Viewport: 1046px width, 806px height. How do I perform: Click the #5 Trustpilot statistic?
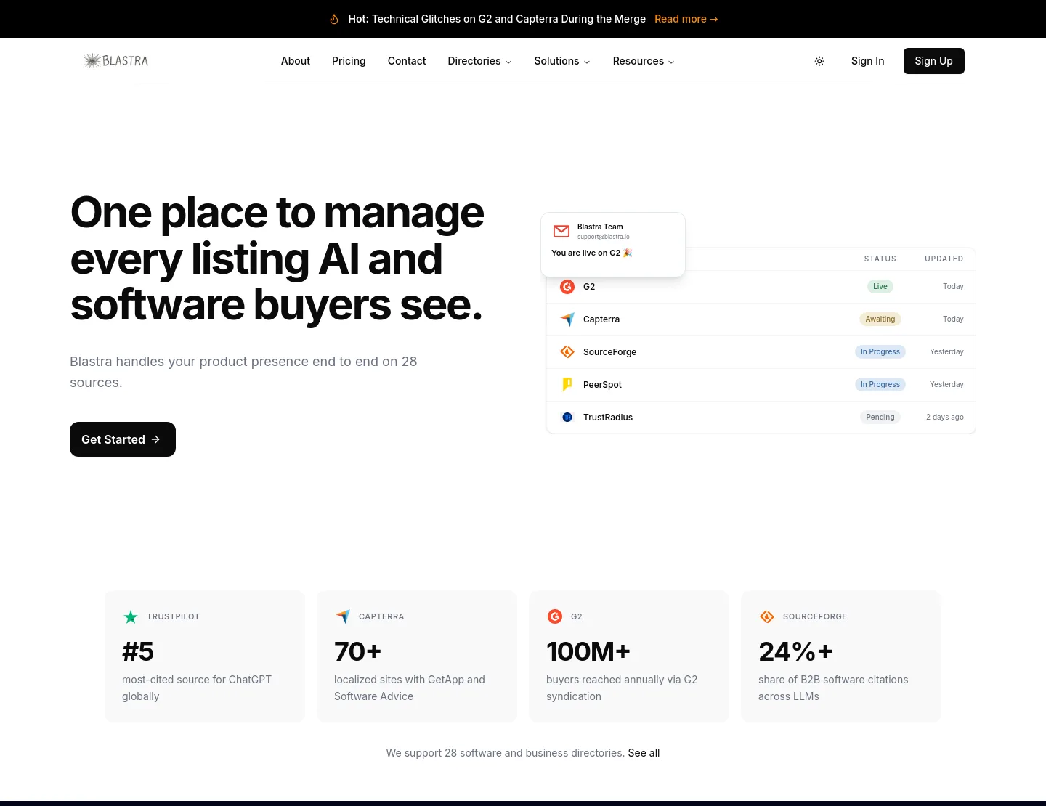coord(138,651)
